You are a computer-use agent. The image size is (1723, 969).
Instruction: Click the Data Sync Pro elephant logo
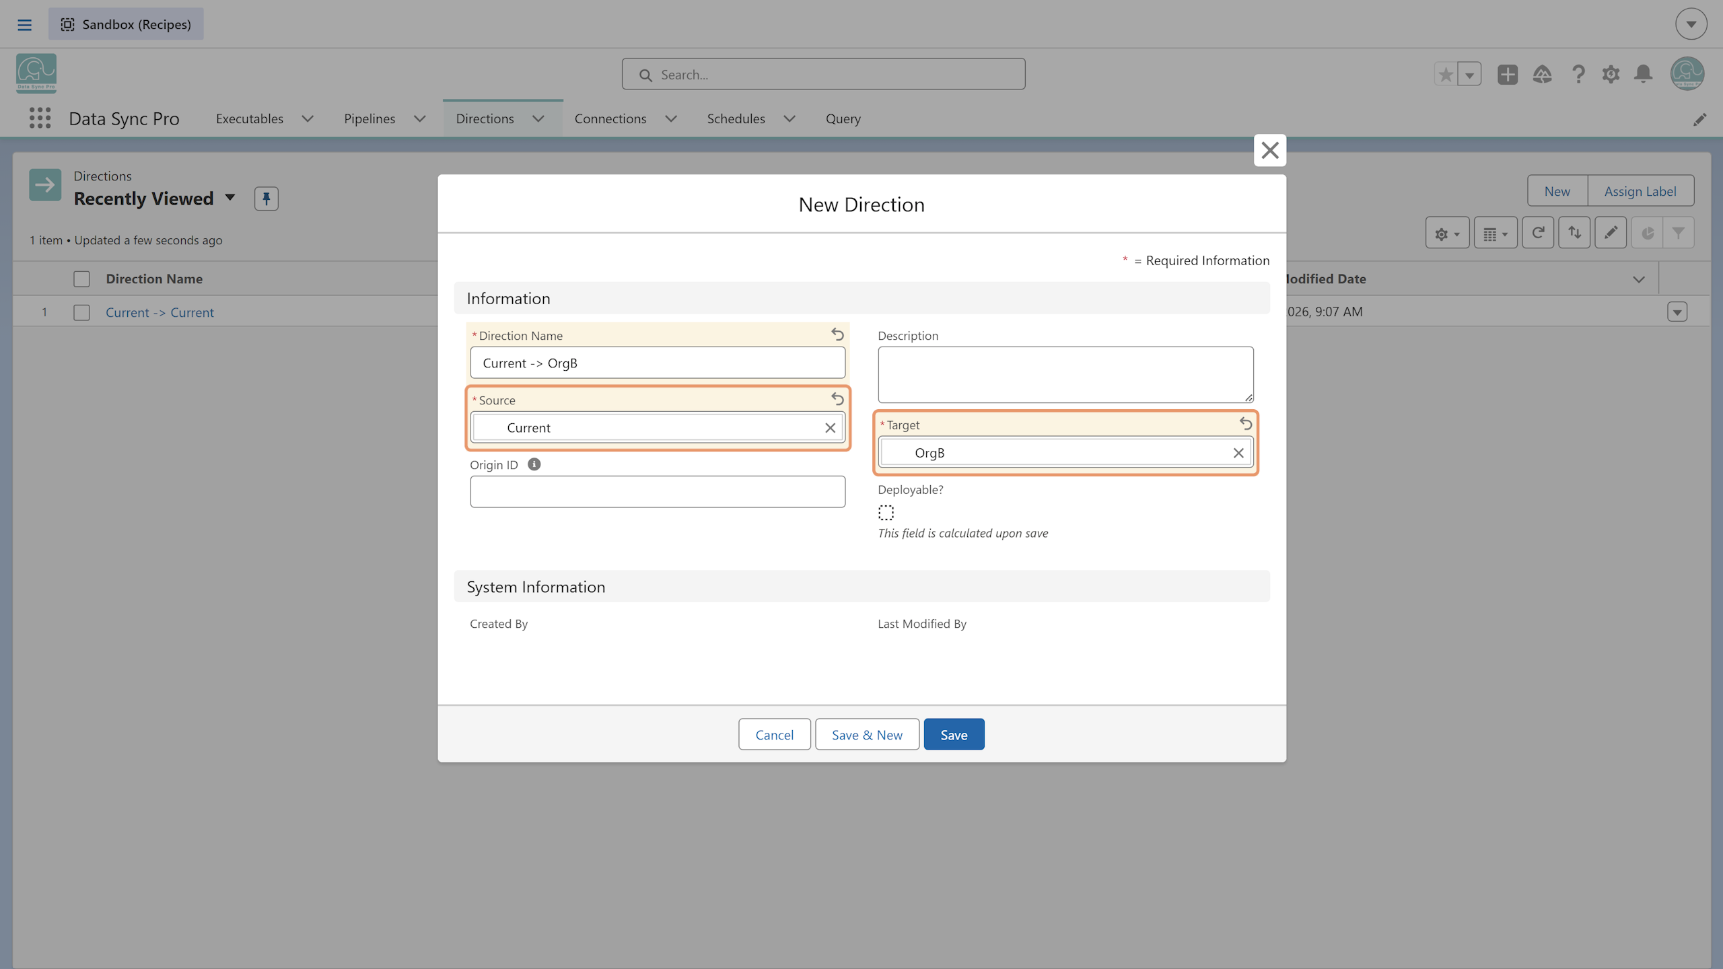pos(36,73)
